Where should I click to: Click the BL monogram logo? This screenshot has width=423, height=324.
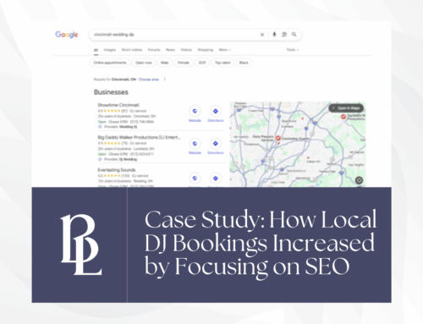coord(81,244)
